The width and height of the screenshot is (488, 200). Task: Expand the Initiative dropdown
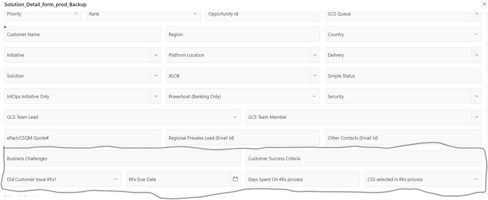156,55
